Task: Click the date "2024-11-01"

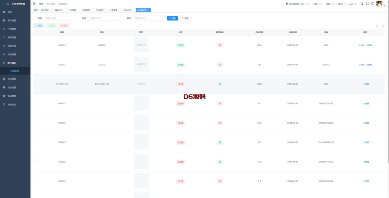Action: (x=293, y=162)
